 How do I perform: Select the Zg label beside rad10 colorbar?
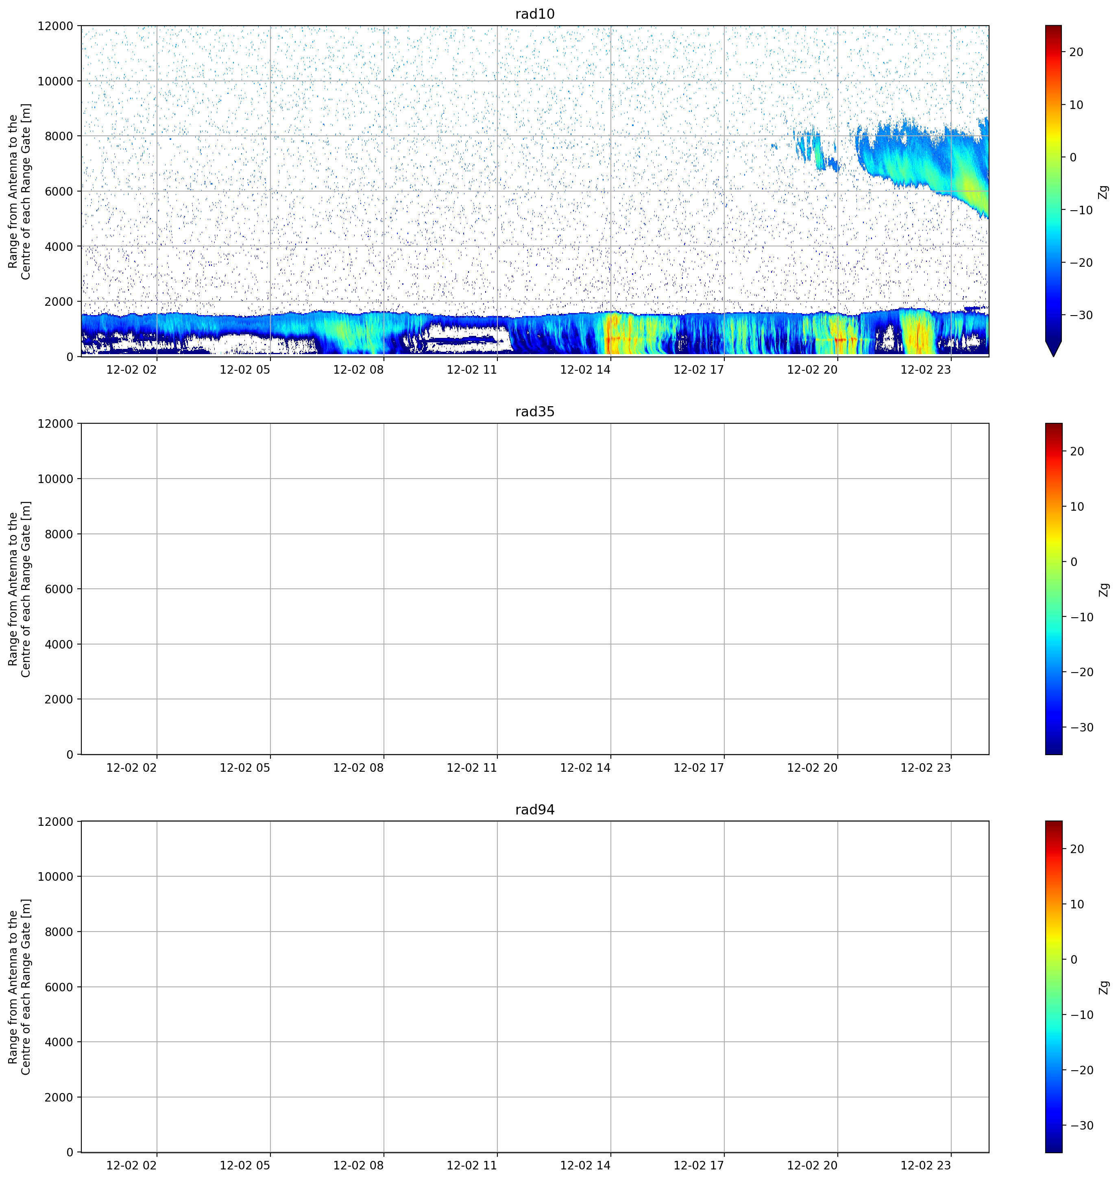1103,192
